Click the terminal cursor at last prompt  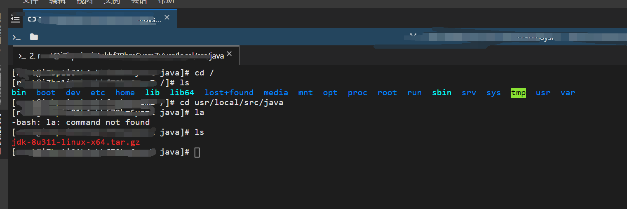(x=197, y=153)
